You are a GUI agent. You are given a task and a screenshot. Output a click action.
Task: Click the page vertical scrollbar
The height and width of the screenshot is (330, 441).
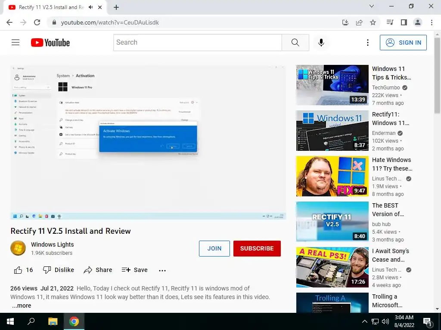click(437, 76)
